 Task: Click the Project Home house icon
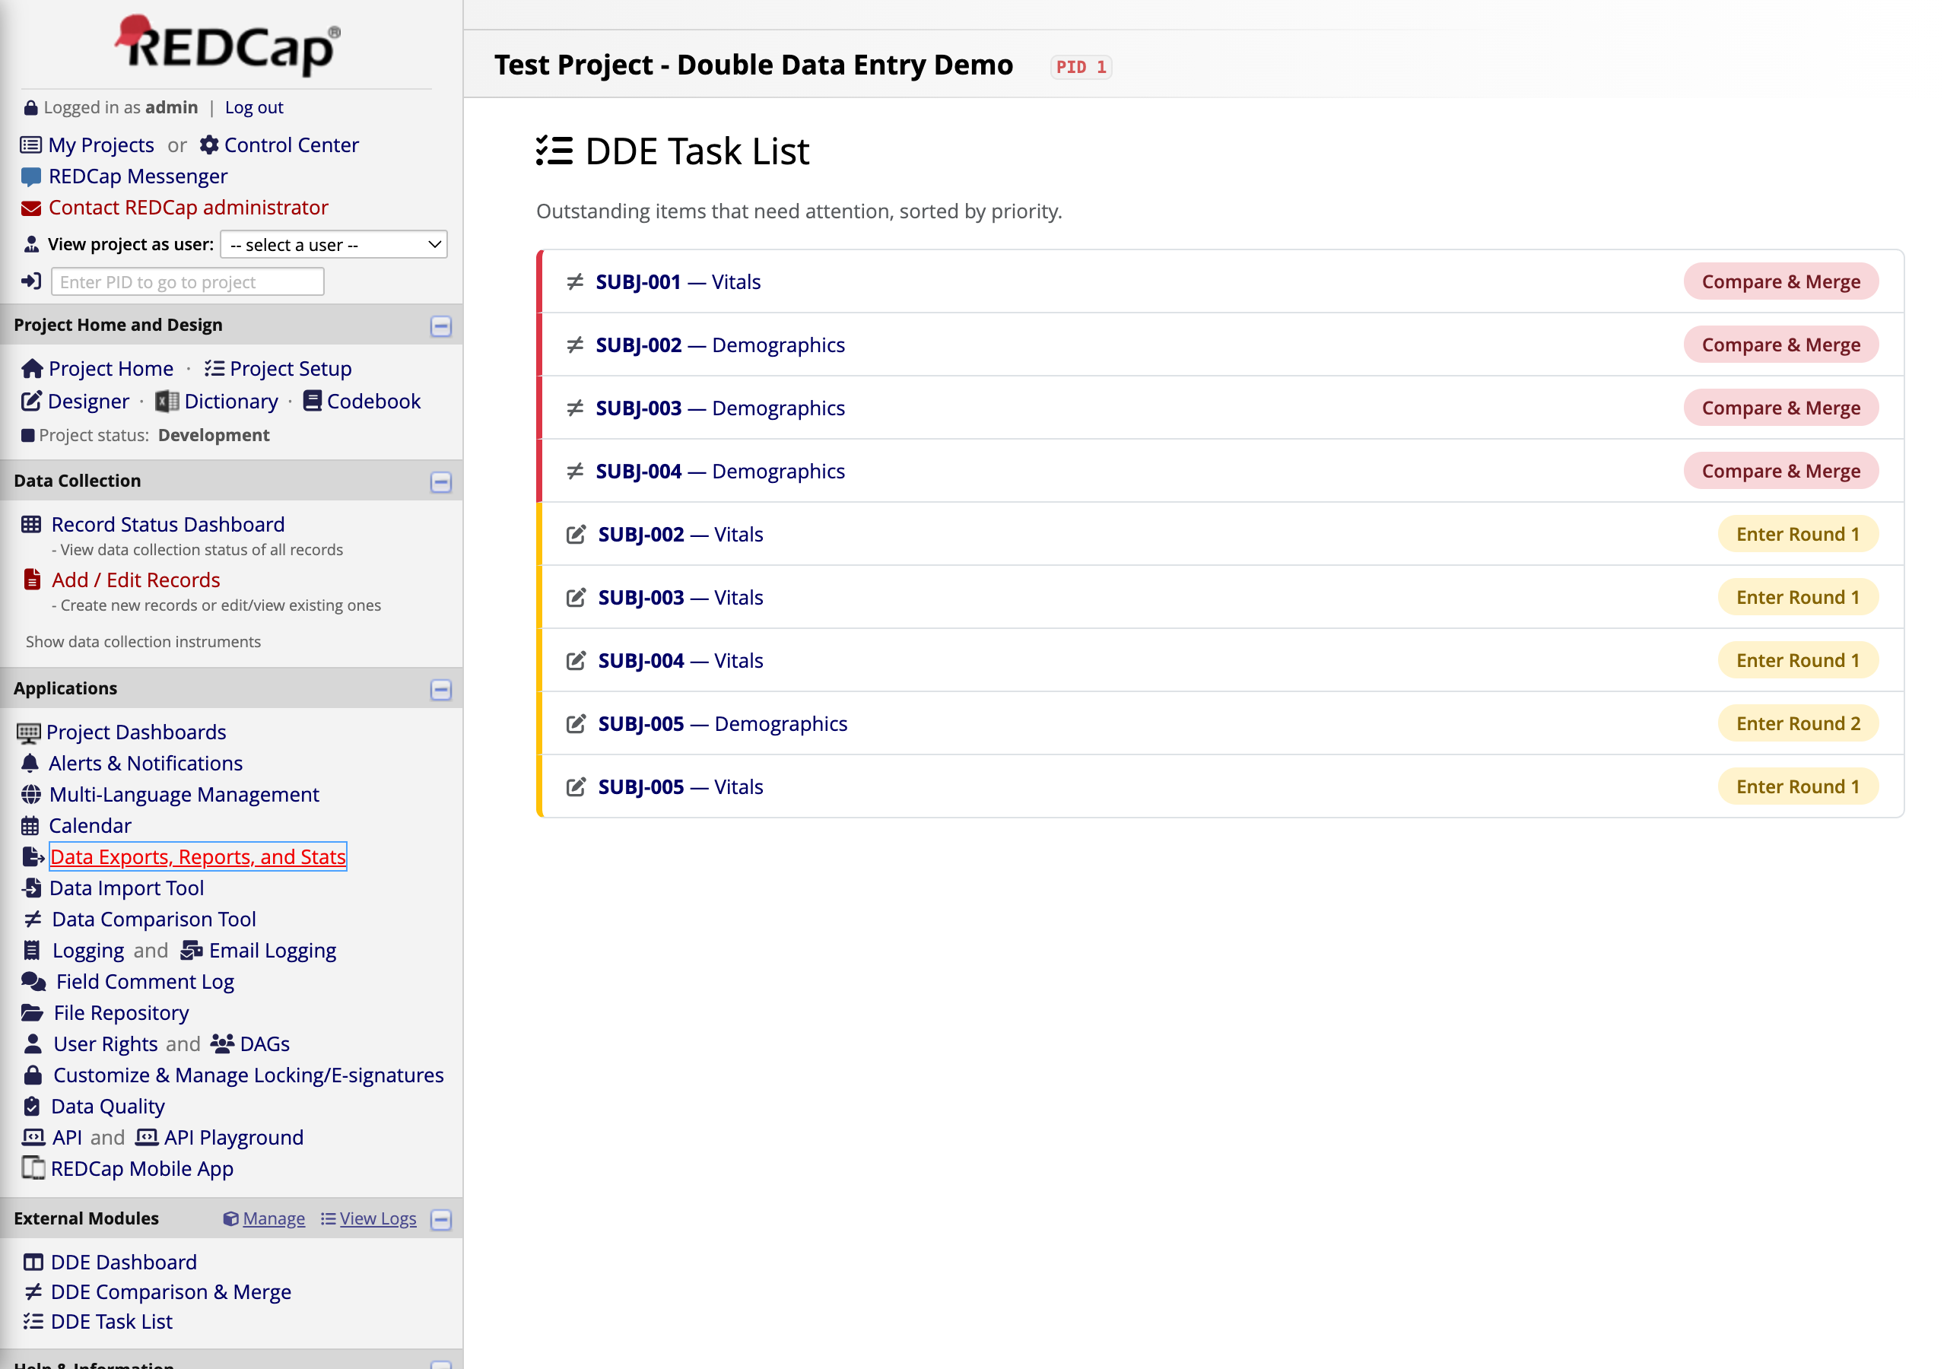[32, 368]
